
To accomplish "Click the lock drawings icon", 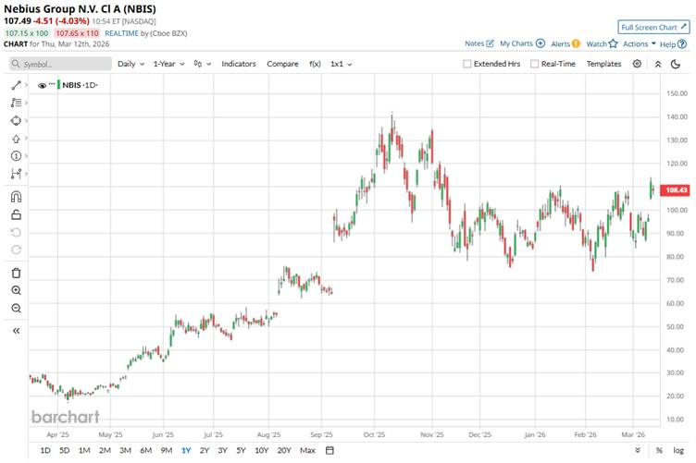I will click(x=16, y=213).
